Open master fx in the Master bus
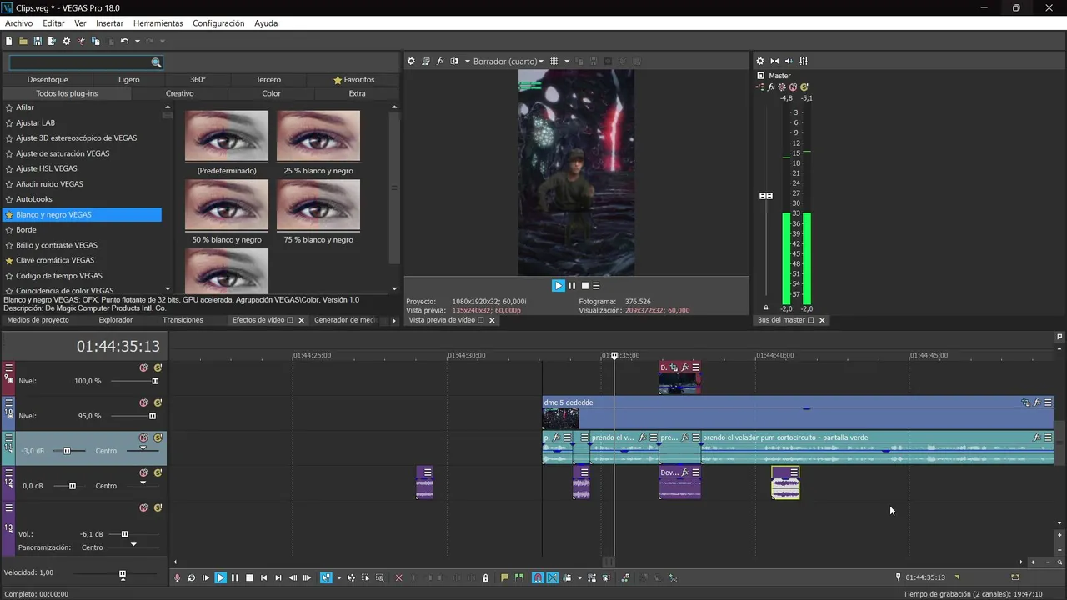 tap(771, 87)
